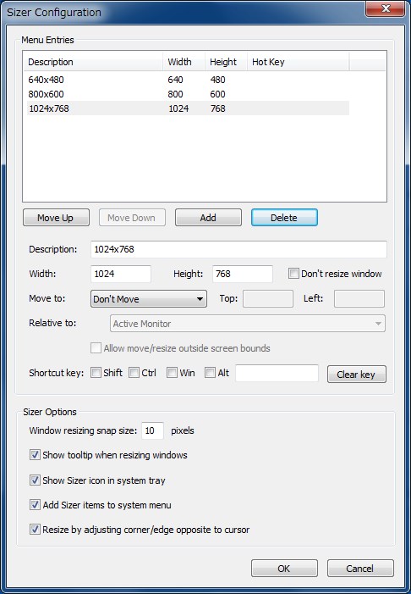This screenshot has height=594, width=411.
Task: Click the Hot Key column header
Action: [298, 62]
